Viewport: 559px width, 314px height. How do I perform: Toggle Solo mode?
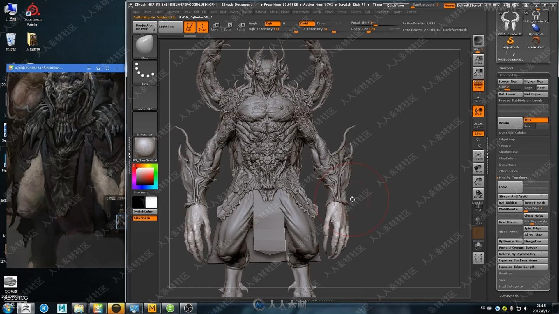click(478, 246)
